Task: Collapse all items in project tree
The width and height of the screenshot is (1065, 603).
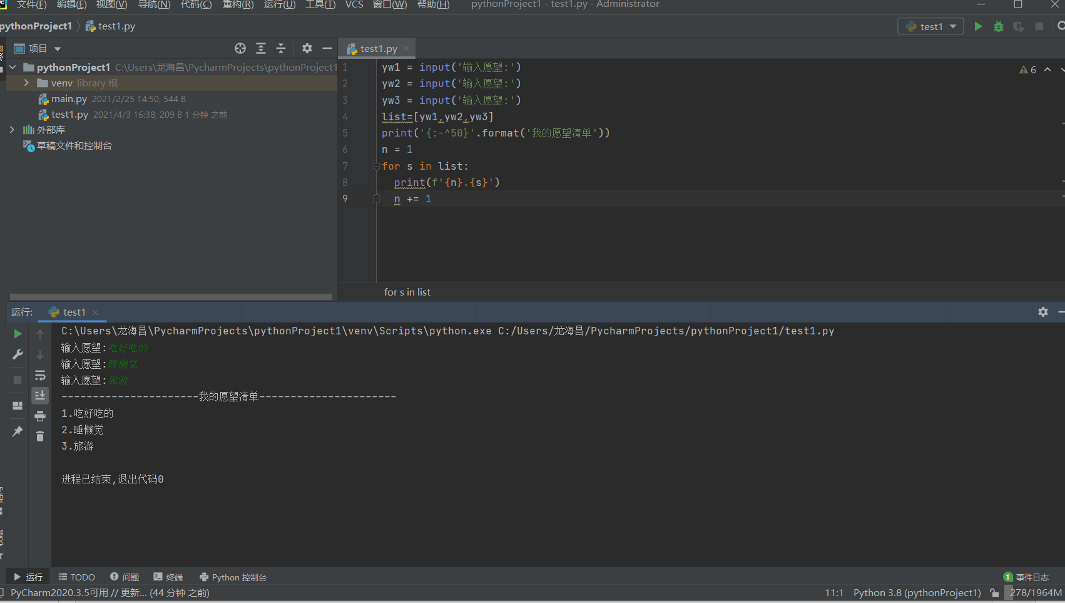Action: point(281,48)
